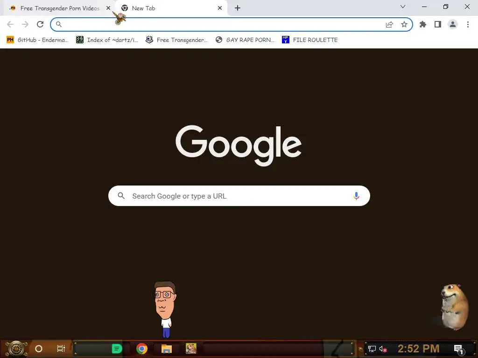
Task: Open the steampunk Start button
Action: [16, 349]
